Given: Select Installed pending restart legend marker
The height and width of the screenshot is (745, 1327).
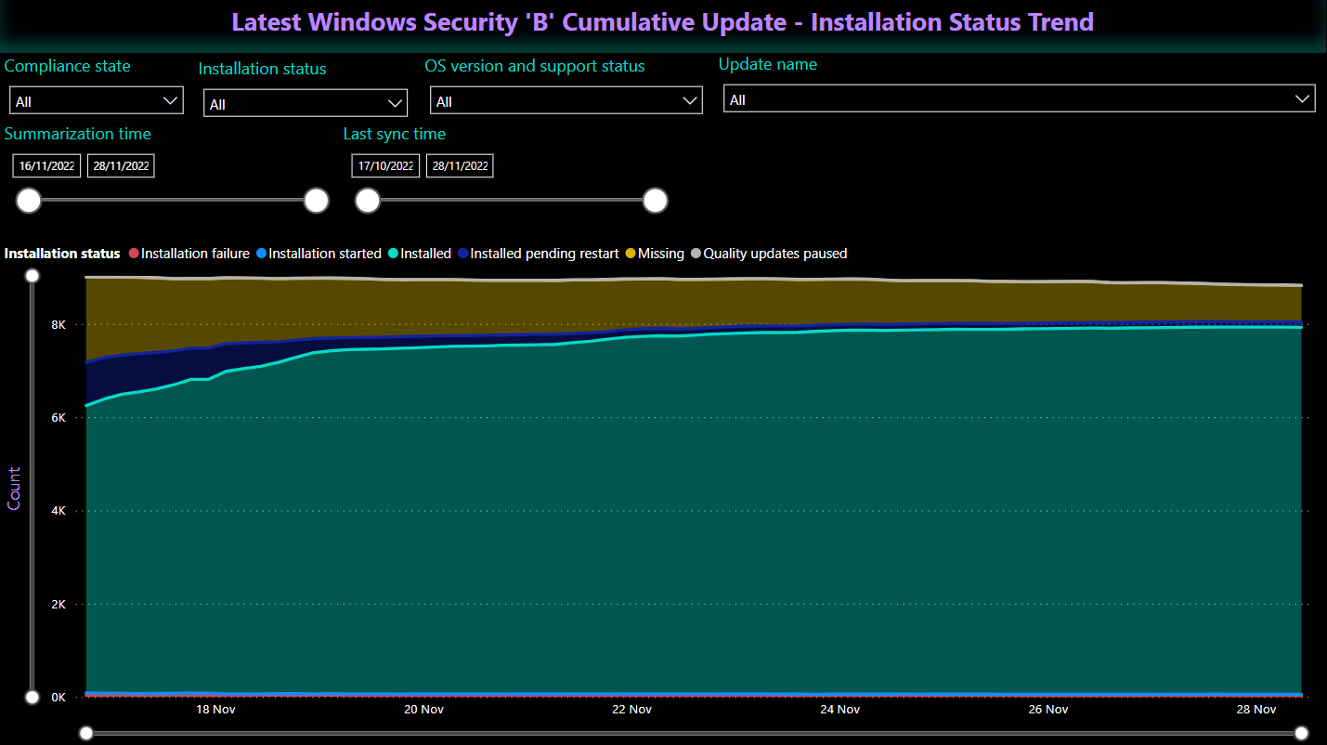Looking at the screenshot, I should (463, 254).
